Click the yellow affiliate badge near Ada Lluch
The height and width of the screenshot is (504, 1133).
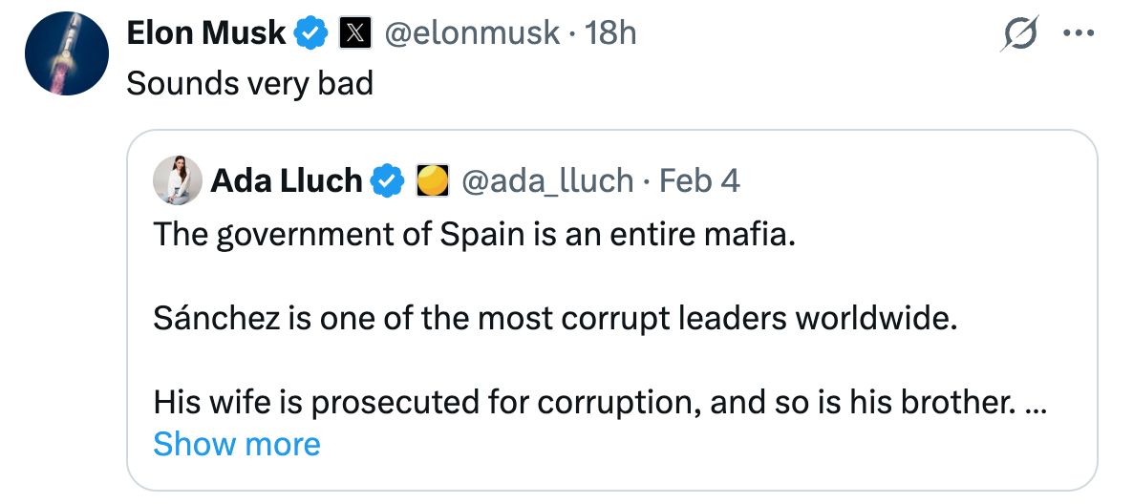tap(433, 179)
